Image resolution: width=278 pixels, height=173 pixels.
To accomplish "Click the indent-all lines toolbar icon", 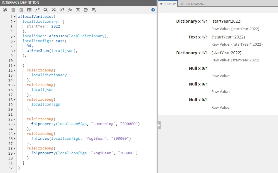I will (29, 10).
